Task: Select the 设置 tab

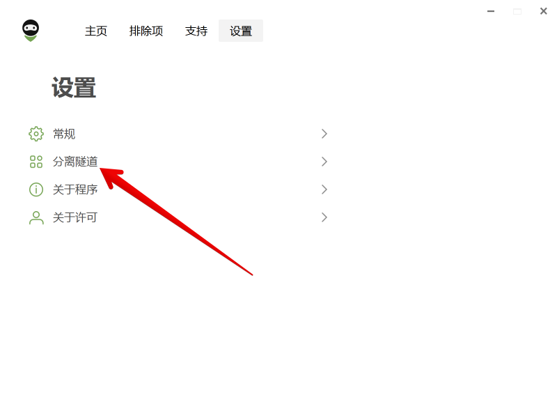Action: click(x=241, y=31)
